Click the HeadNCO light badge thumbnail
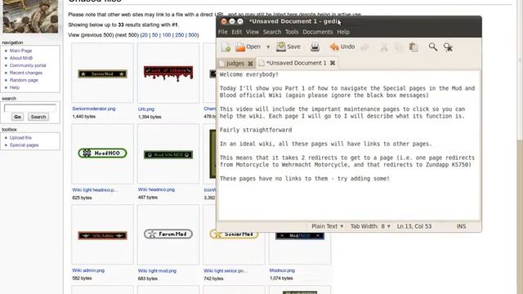Viewport: 523px width, 294px height. tap(102, 154)
